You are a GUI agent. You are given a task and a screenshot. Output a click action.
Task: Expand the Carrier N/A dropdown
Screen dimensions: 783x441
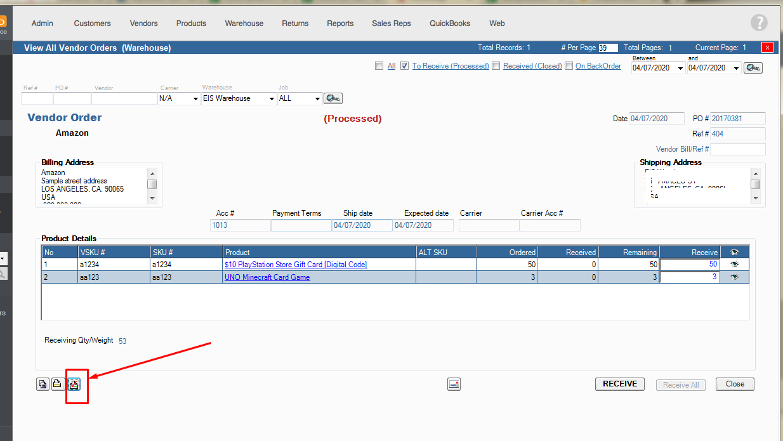click(x=195, y=99)
